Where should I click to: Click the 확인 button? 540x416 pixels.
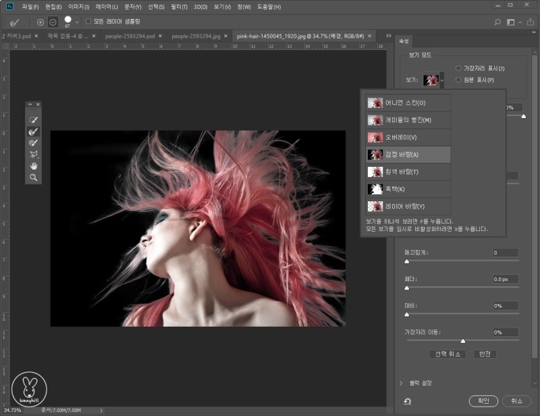click(483, 400)
